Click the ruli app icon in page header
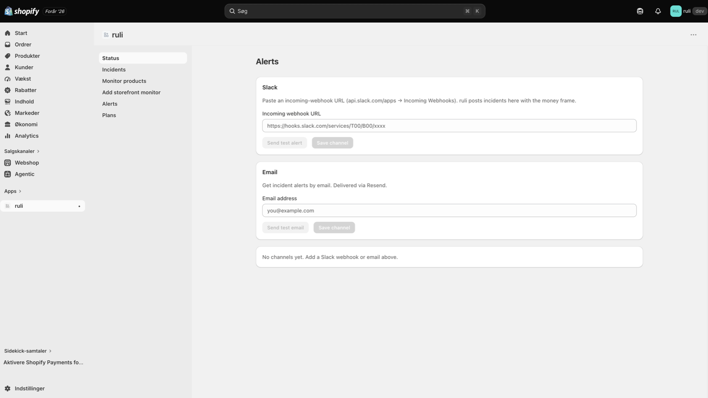 coord(106,35)
